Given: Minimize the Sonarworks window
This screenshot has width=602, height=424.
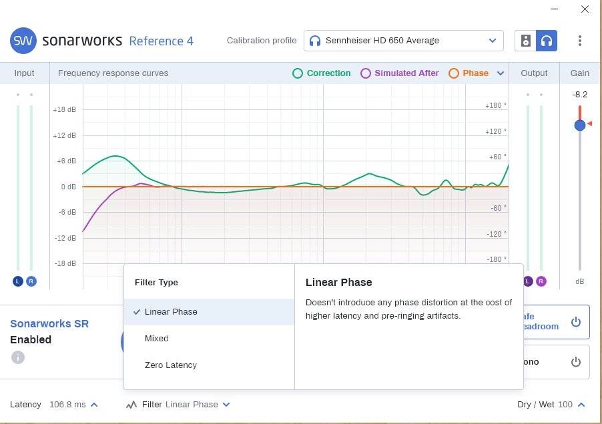Looking at the screenshot, I should [x=555, y=9].
